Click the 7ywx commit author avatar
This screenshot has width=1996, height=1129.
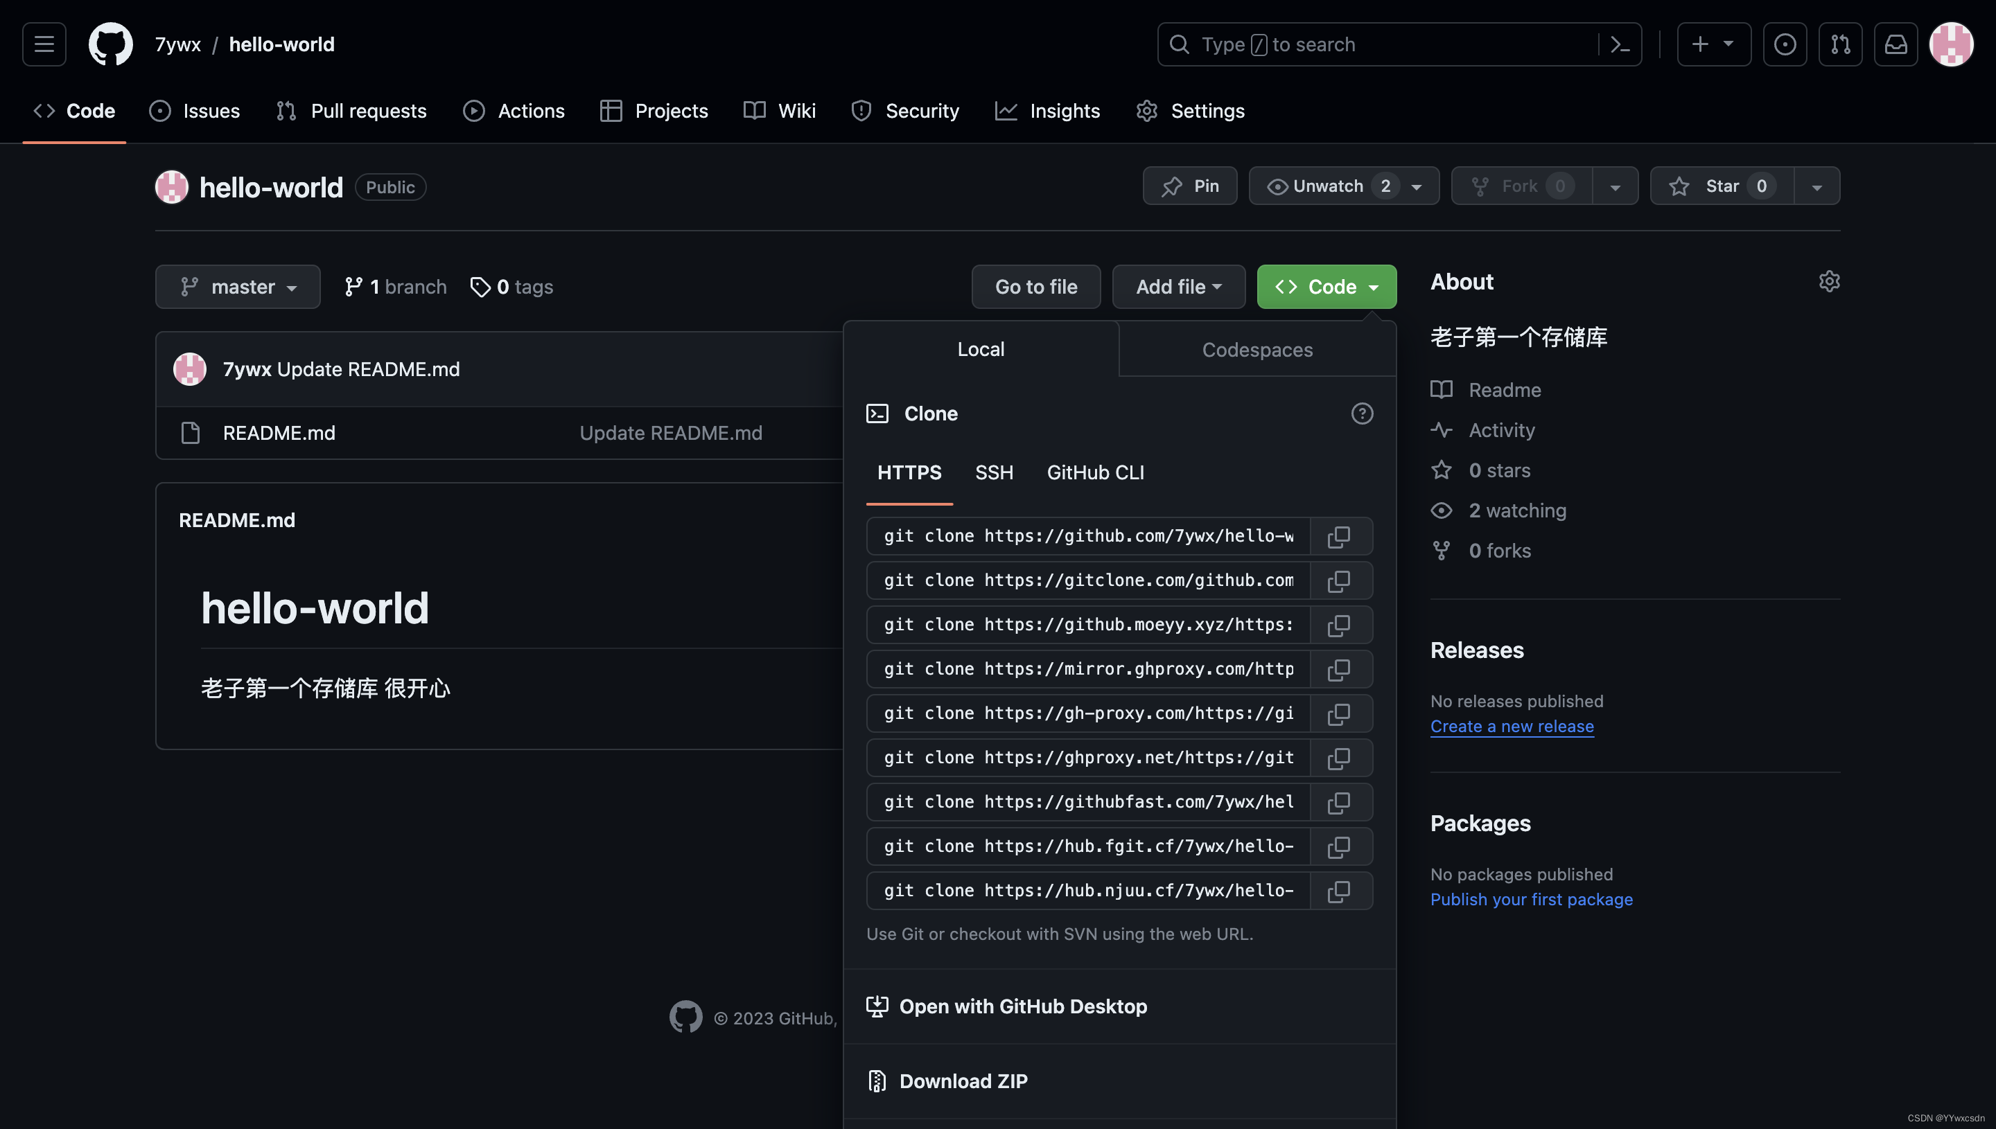(x=189, y=369)
